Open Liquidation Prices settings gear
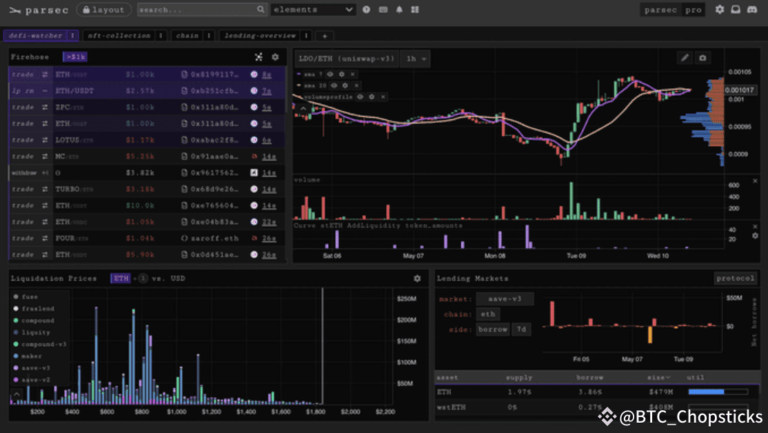The image size is (768, 433). [416, 279]
